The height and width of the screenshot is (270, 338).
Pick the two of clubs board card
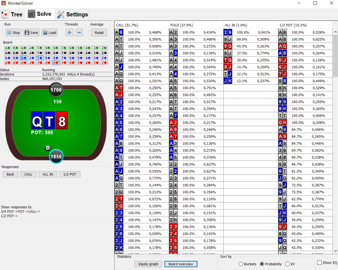pyautogui.click(x=104, y=48)
